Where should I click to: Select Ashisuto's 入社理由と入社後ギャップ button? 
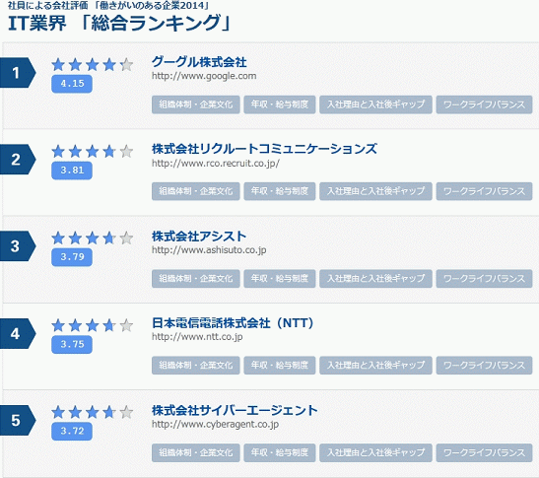pyautogui.click(x=375, y=279)
